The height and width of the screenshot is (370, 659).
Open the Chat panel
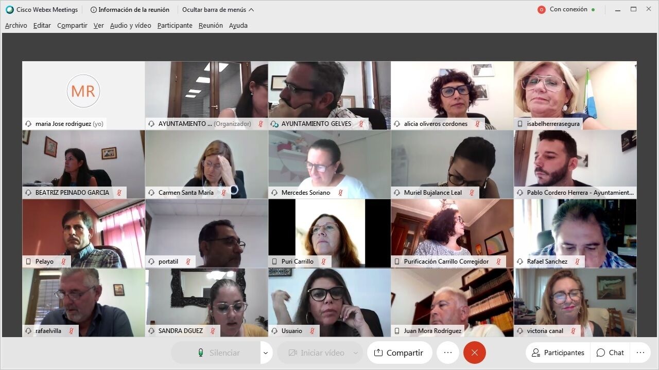[611, 353]
